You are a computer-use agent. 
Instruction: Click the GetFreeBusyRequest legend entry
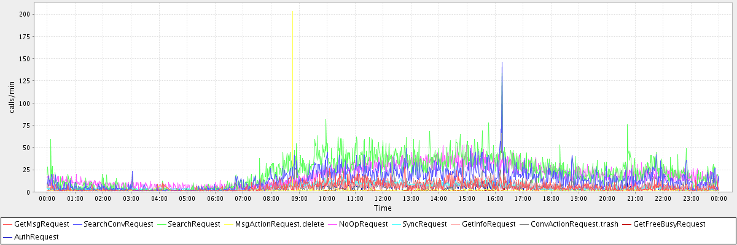point(669,224)
